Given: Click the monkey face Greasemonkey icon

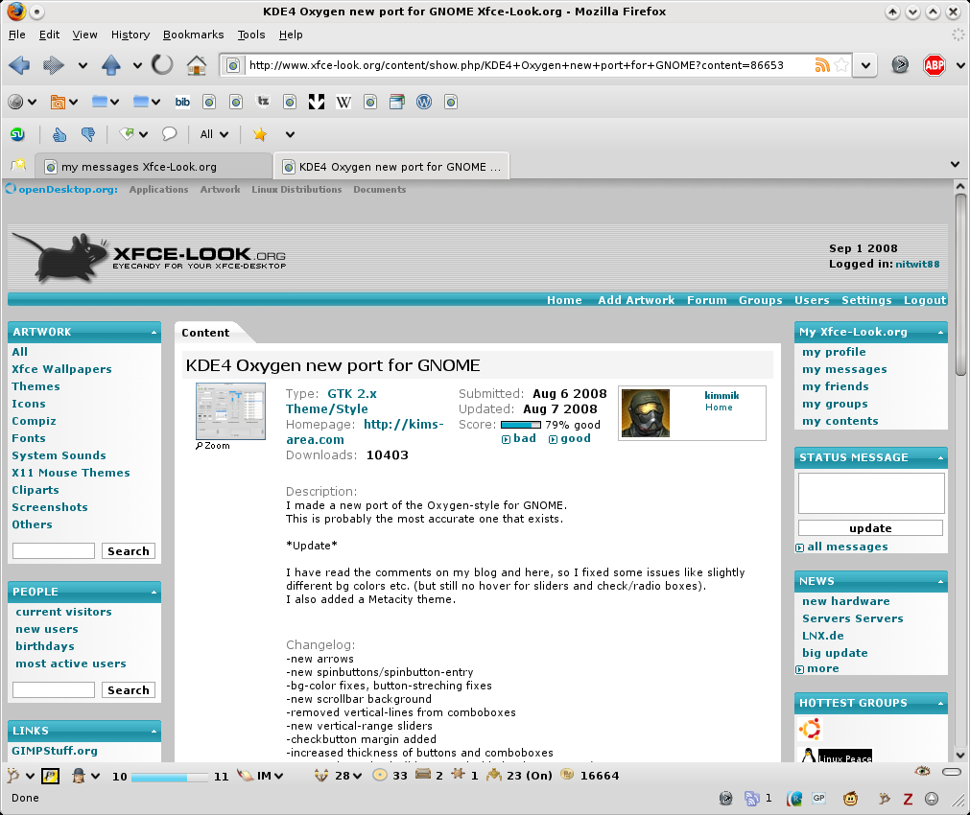Looking at the screenshot, I should point(851,799).
